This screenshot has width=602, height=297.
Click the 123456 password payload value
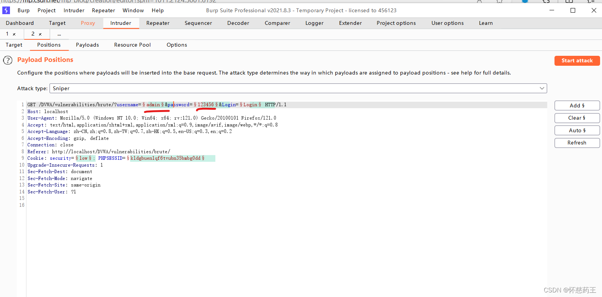pos(206,105)
